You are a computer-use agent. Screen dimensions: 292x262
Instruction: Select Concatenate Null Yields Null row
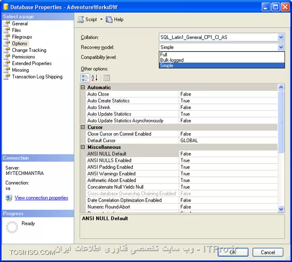click(x=182, y=187)
